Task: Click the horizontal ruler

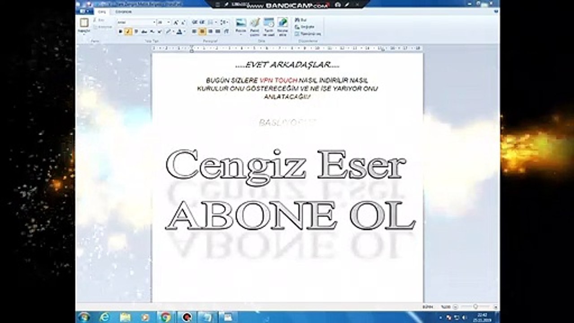Action: (287, 48)
